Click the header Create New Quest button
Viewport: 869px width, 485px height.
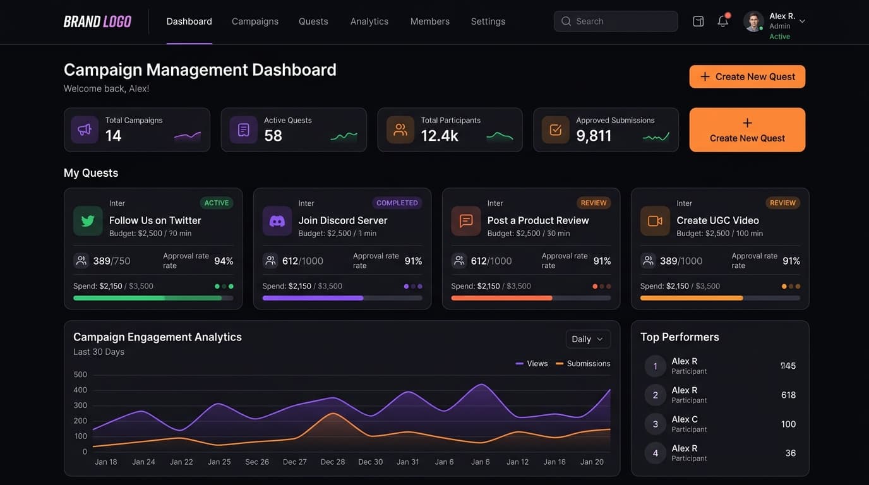tap(747, 76)
